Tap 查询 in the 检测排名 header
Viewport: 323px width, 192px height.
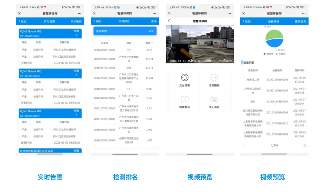pos(154,21)
